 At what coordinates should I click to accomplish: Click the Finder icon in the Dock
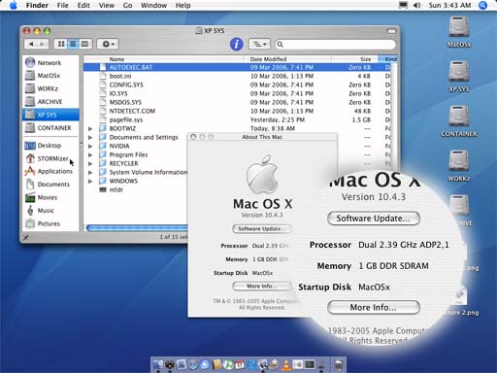click(x=158, y=364)
